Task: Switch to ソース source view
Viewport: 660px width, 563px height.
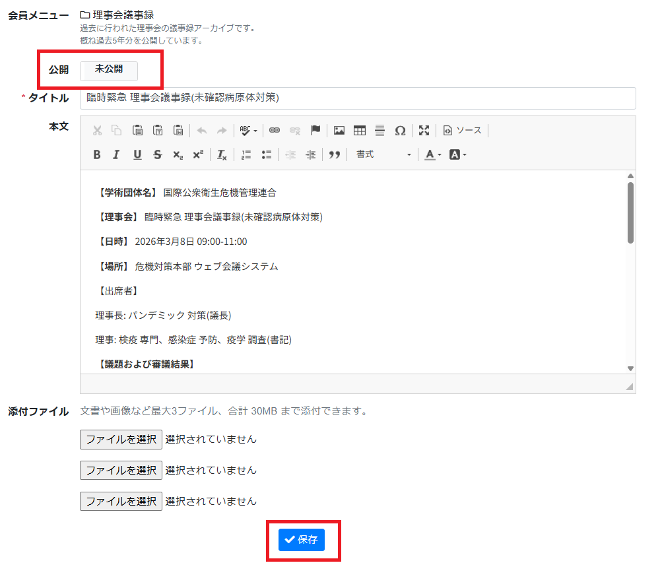Action: [x=463, y=131]
